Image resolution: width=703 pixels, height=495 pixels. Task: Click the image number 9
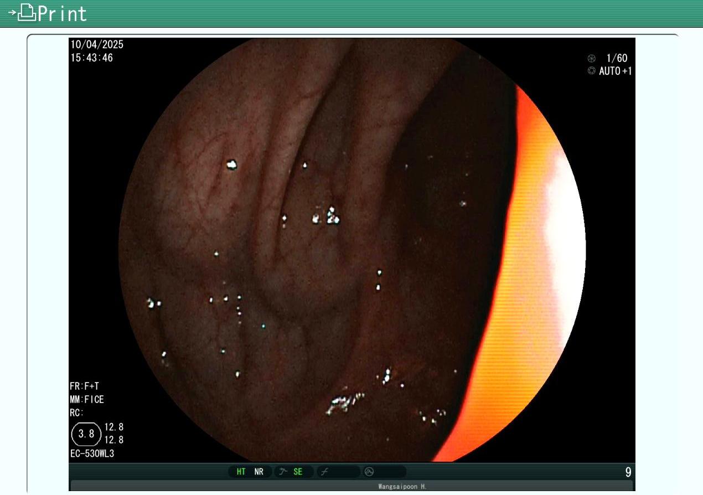(628, 472)
